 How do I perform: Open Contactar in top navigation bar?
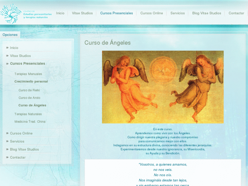236,13
